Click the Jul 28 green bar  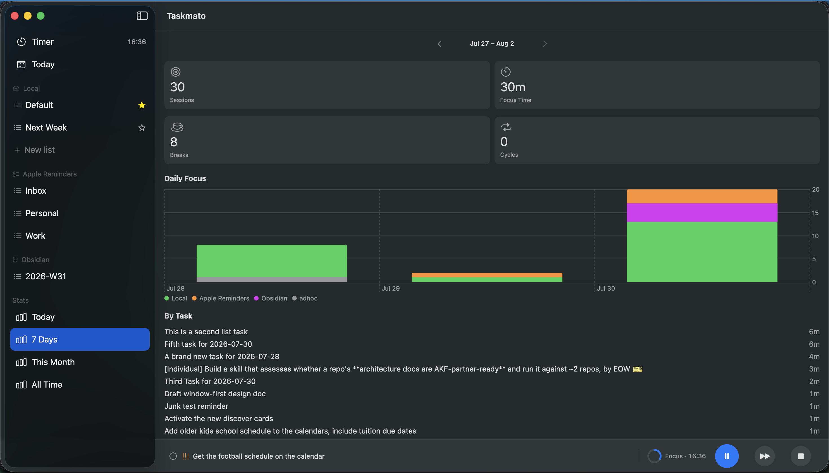coord(272,261)
